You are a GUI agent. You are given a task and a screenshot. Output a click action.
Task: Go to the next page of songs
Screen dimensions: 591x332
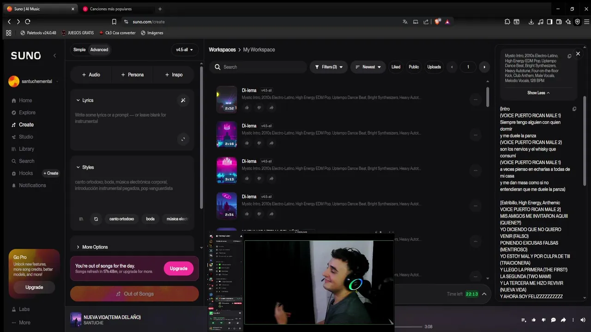pos(484,67)
